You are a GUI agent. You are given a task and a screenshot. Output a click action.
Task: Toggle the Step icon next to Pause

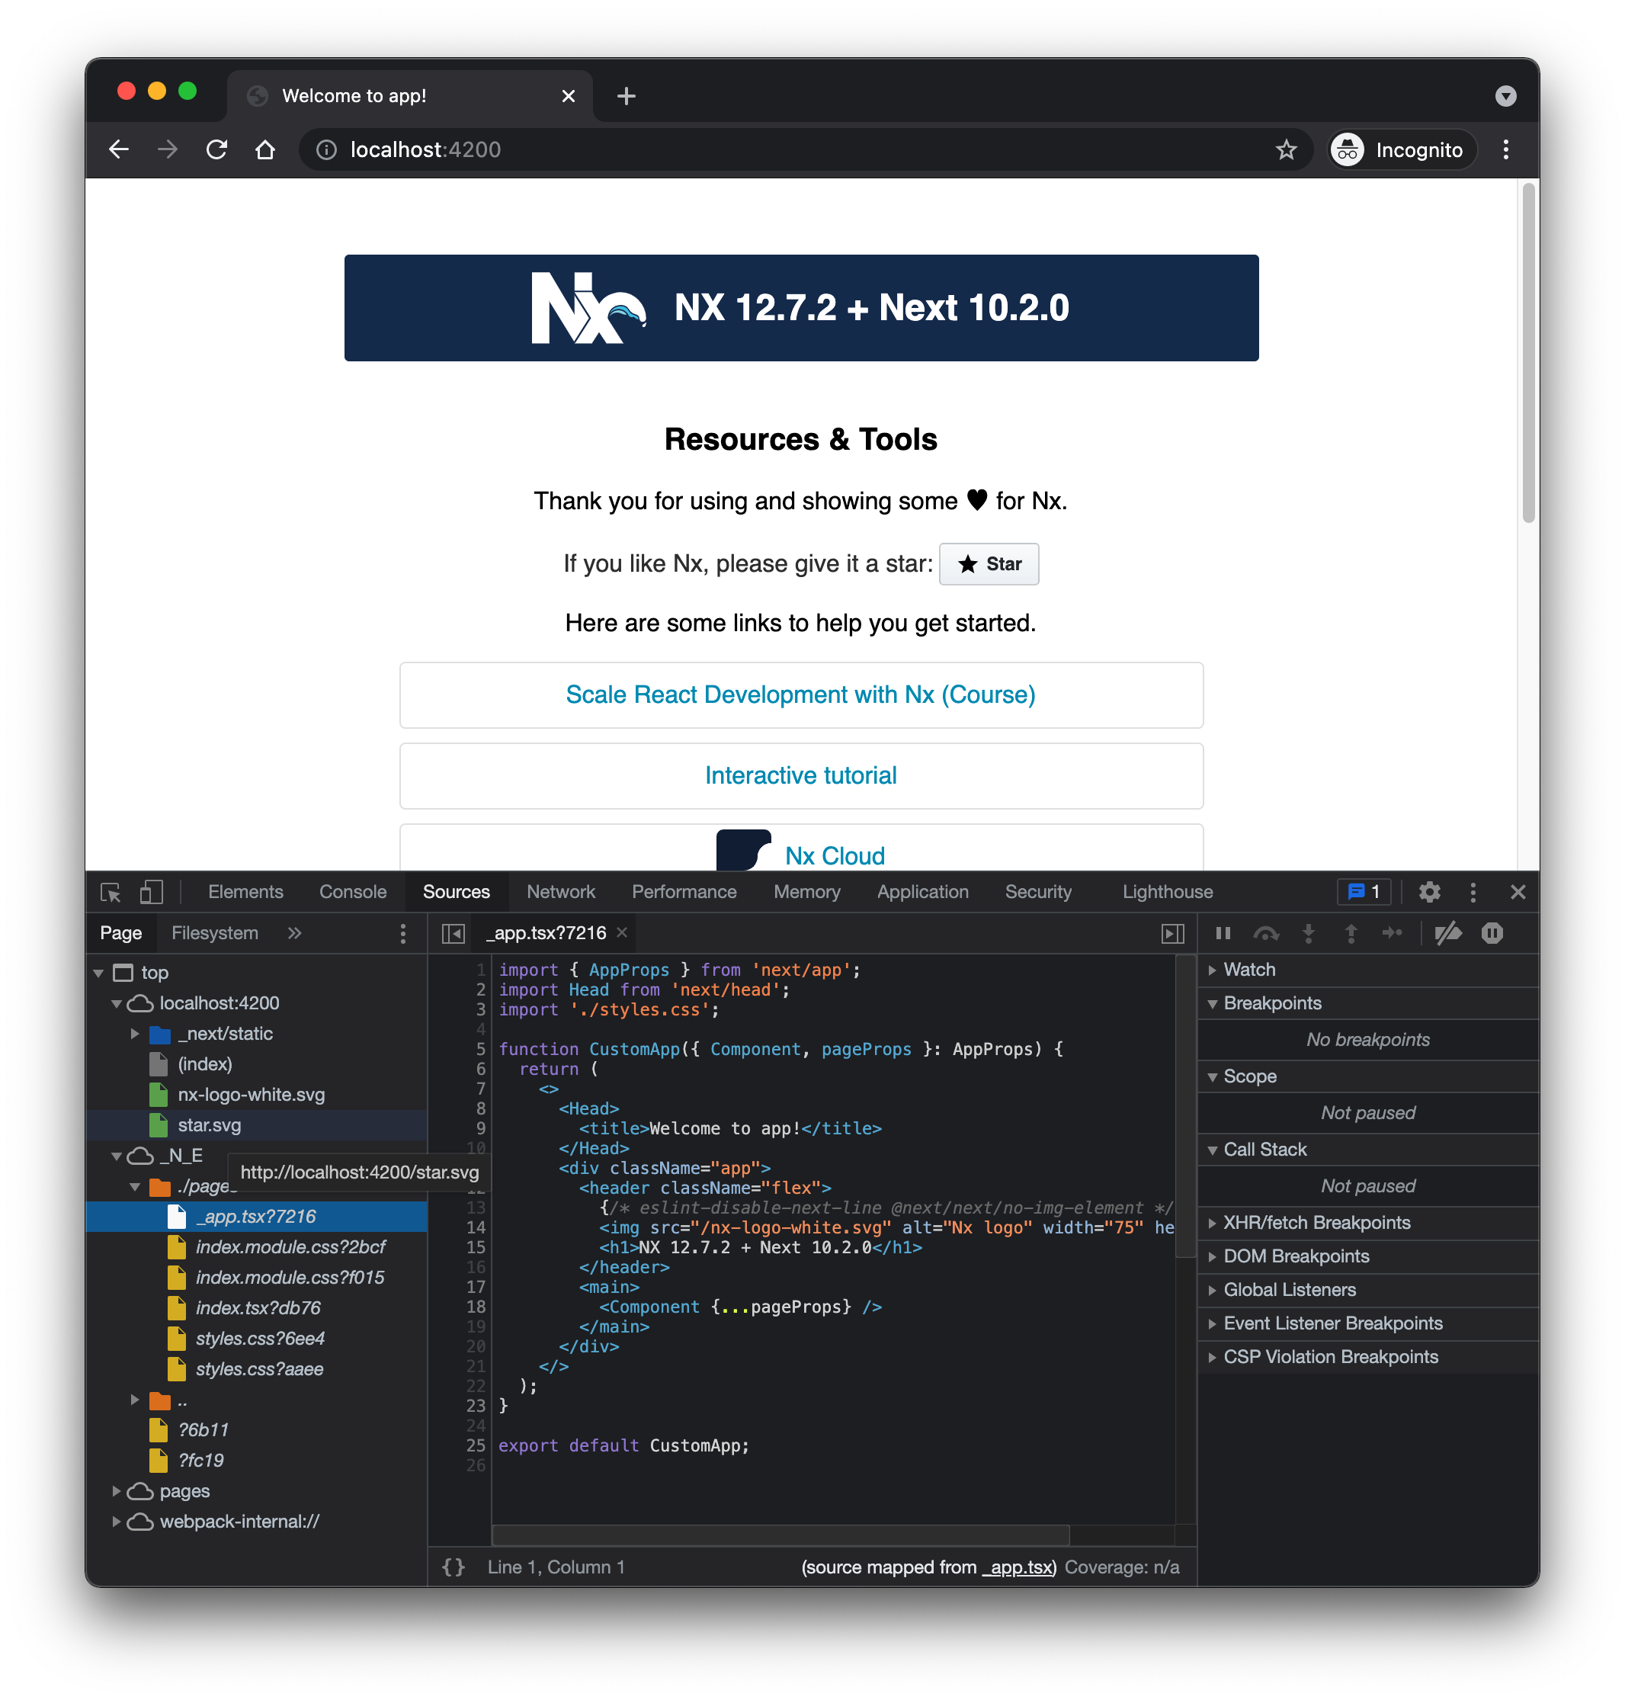point(1393,933)
